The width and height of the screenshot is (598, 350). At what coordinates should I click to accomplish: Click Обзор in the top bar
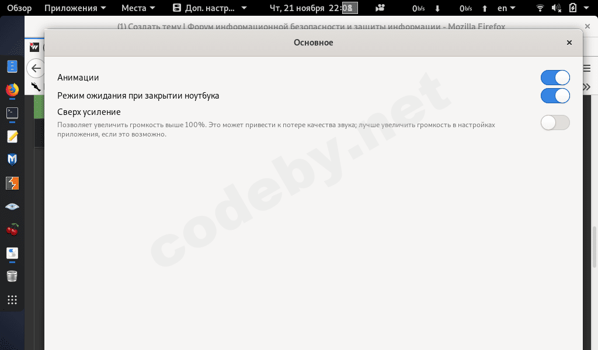(18, 8)
